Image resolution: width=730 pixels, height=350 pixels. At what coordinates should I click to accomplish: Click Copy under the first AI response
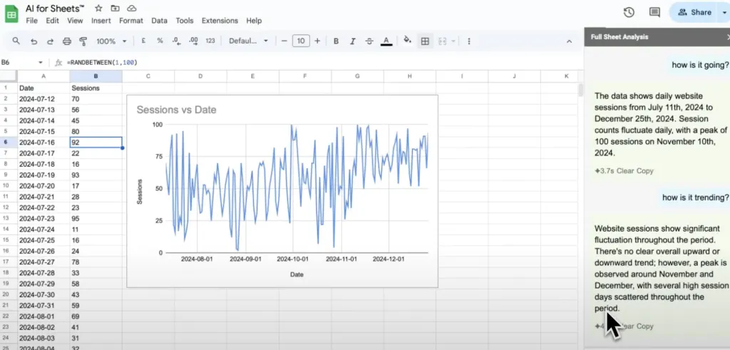point(645,171)
